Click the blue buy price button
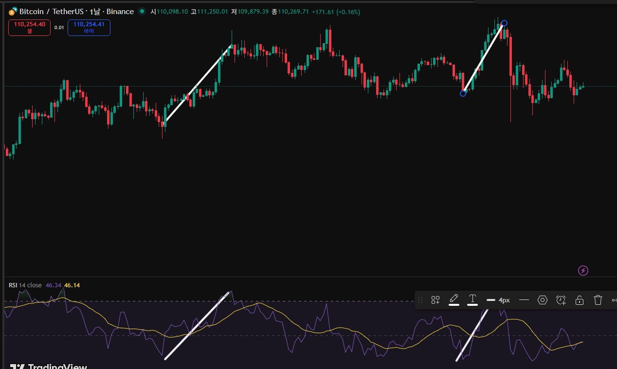 (x=89, y=27)
